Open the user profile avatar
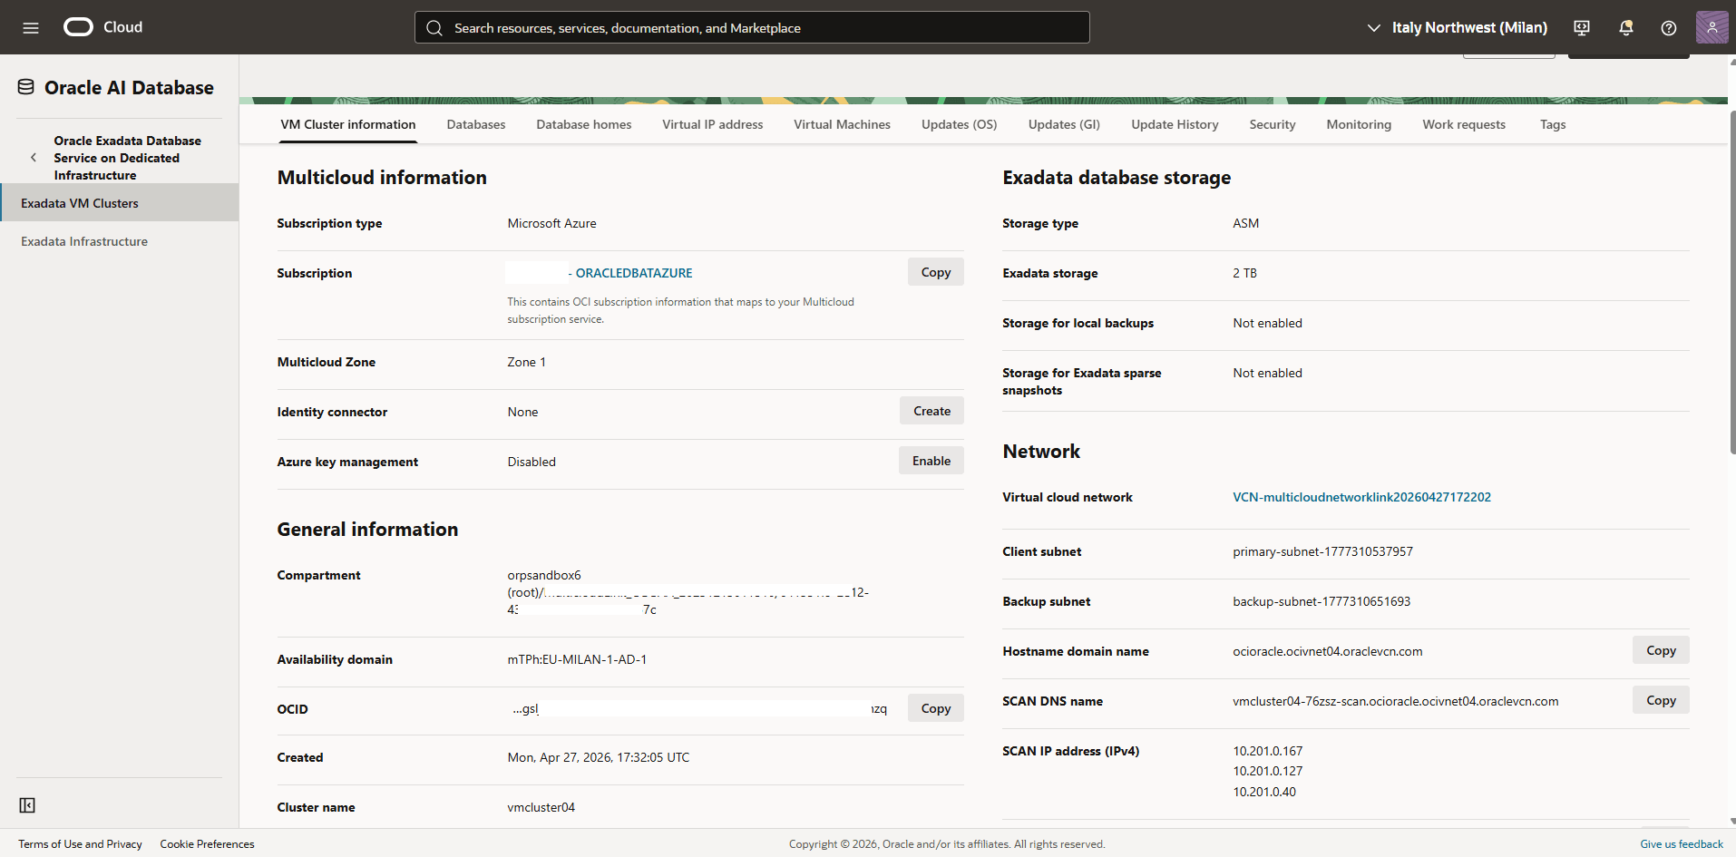This screenshot has width=1736, height=857. tap(1712, 27)
